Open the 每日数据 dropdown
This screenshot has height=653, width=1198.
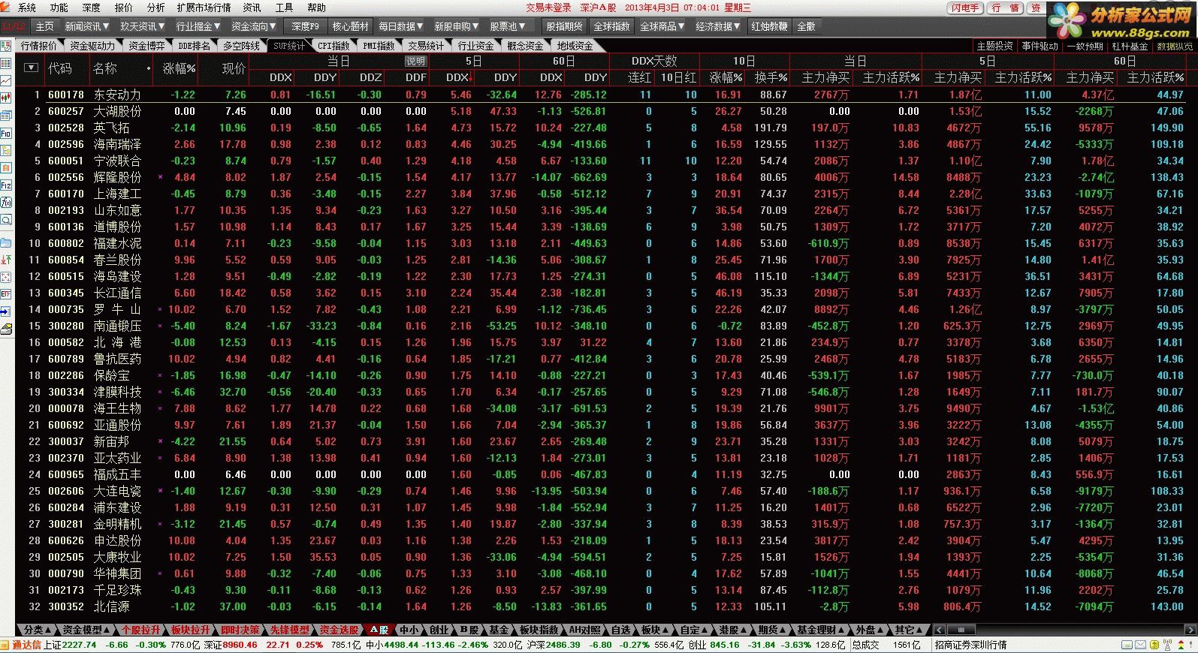click(401, 26)
